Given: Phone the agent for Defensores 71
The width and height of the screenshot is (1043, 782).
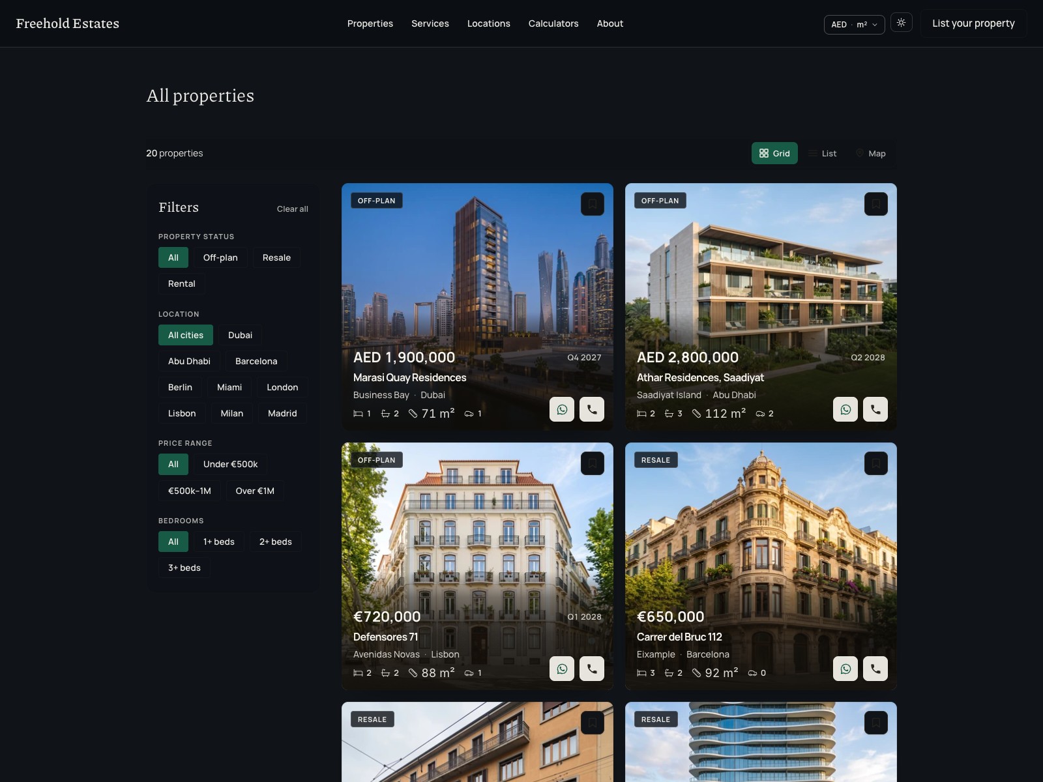Looking at the screenshot, I should 592,669.
